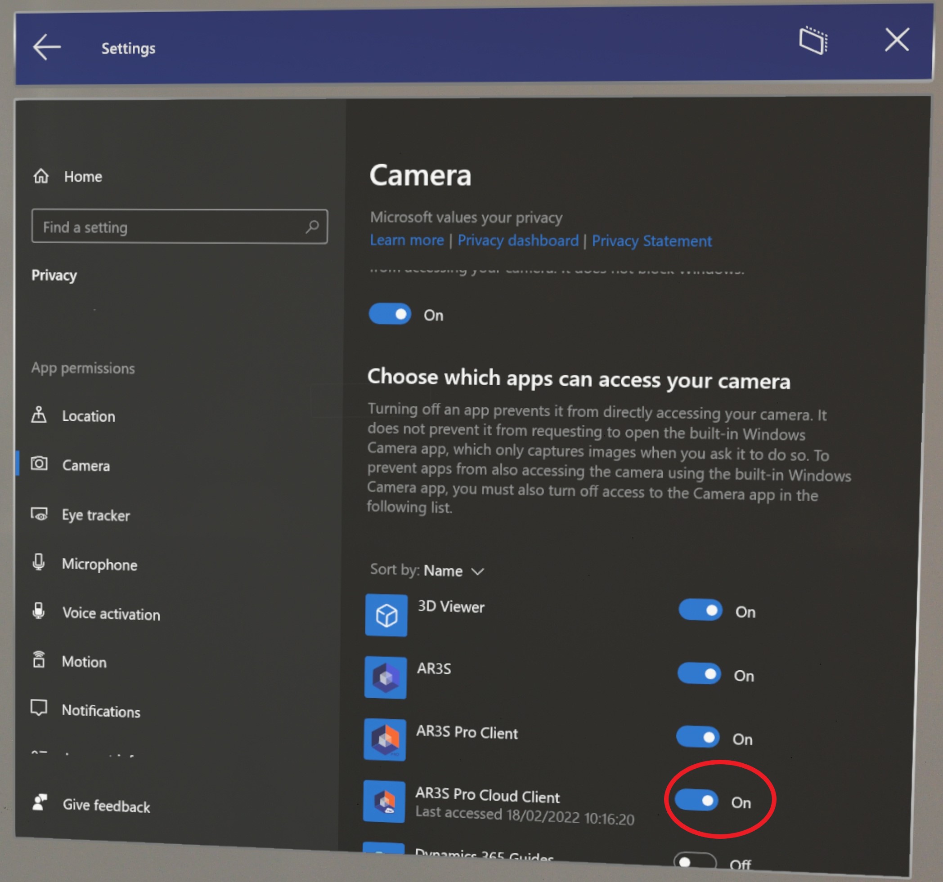The height and width of the screenshot is (882, 943).
Task: Turn off app camera access main toggle
Action: pyautogui.click(x=390, y=314)
